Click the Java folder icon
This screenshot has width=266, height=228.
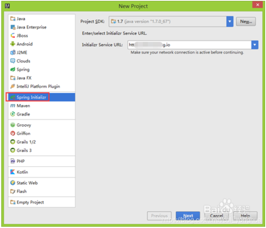(13, 19)
